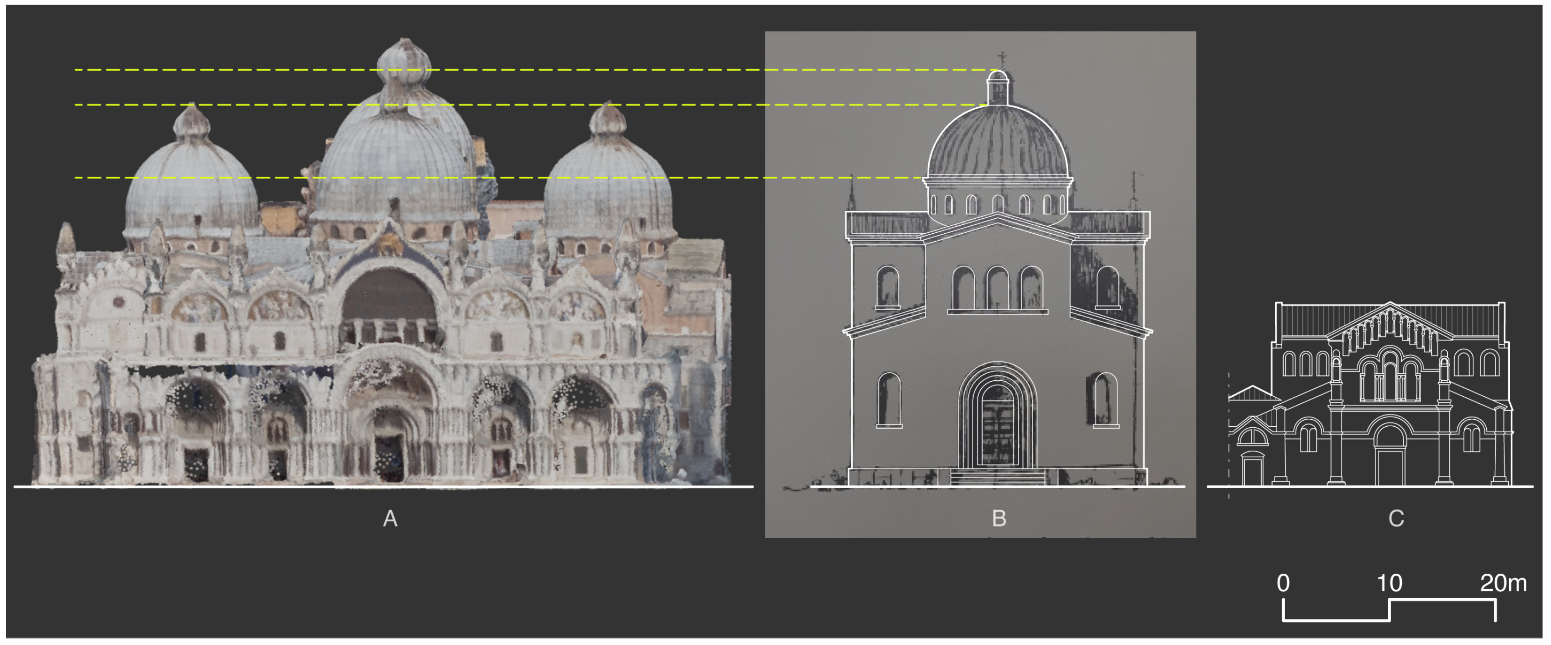The width and height of the screenshot is (1551, 645).
Task: Click the label letter A
Action: [x=390, y=519]
